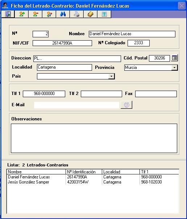Click the yellow card file toolbar icon

(91, 14)
